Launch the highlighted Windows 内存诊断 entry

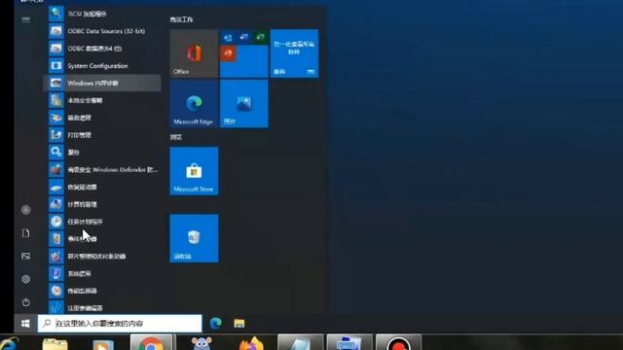coord(102,83)
